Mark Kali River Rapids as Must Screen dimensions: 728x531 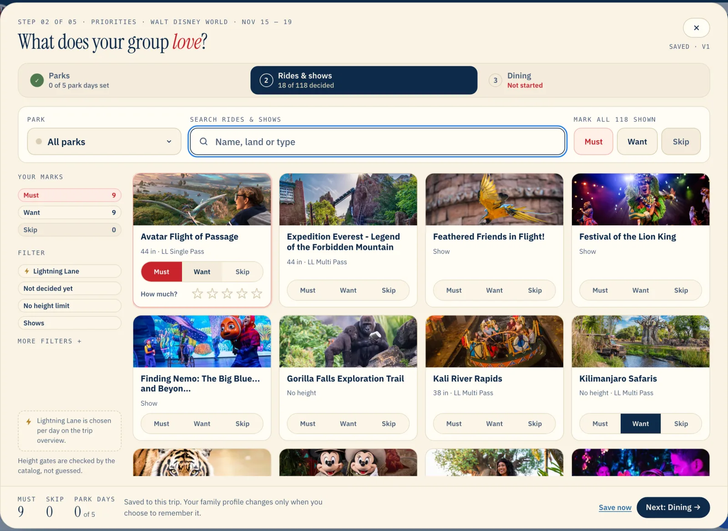click(454, 424)
